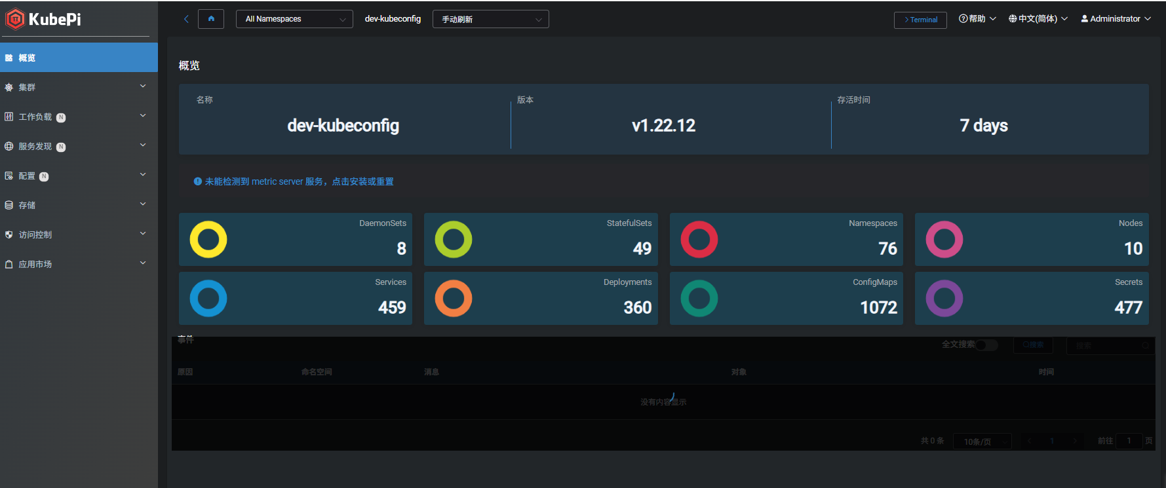Click the purple Secrets ring icon

click(x=944, y=299)
